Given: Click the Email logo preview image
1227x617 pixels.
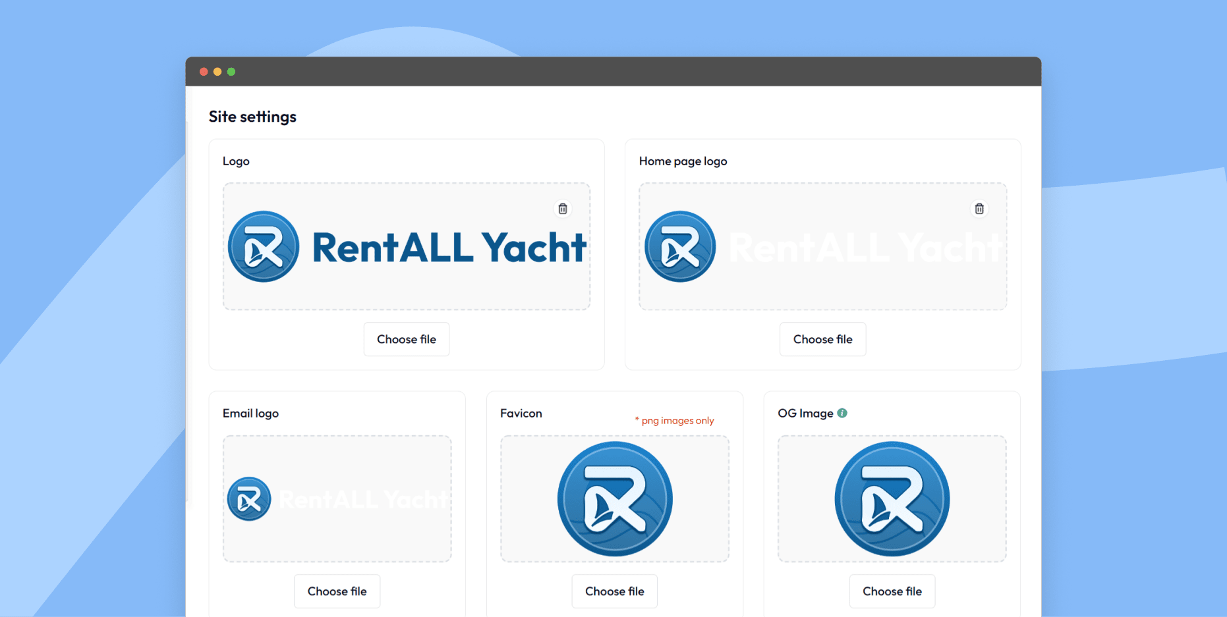Looking at the screenshot, I should tap(337, 498).
